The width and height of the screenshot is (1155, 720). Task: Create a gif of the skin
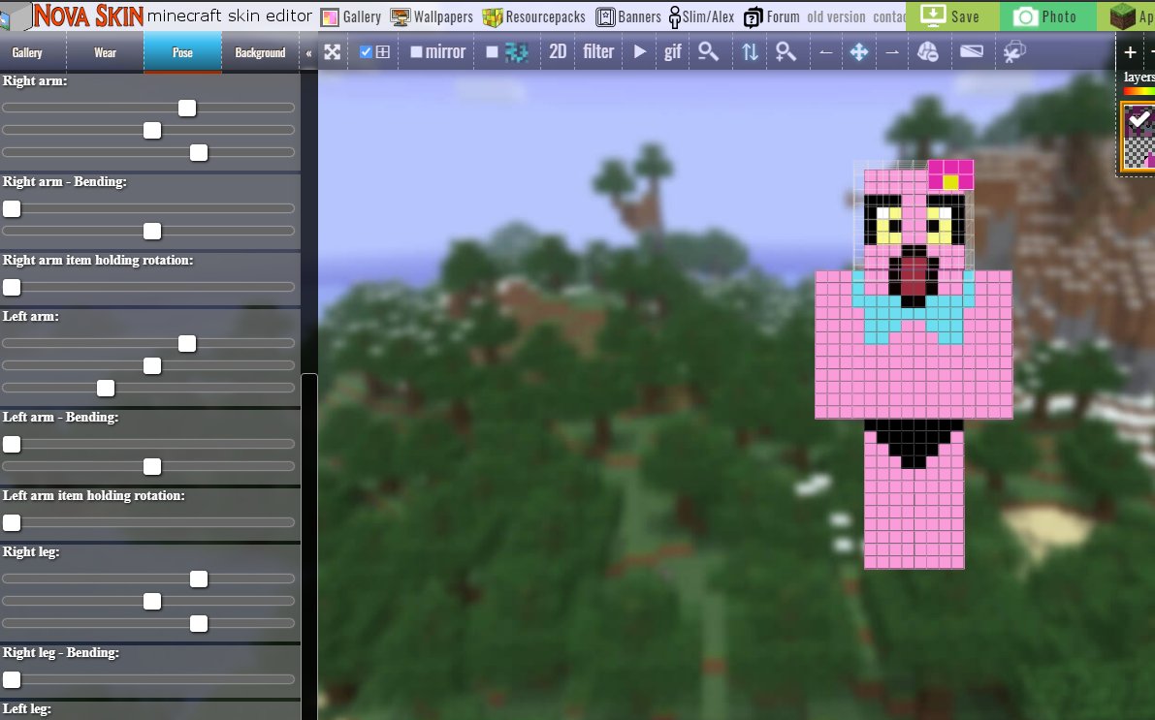672,51
